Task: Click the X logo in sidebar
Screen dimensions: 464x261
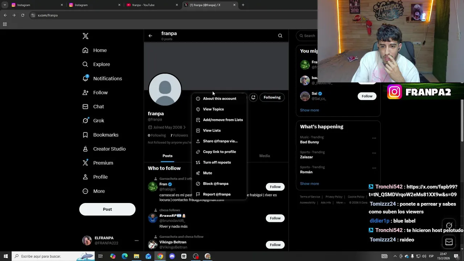Action: tap(86, 36)
